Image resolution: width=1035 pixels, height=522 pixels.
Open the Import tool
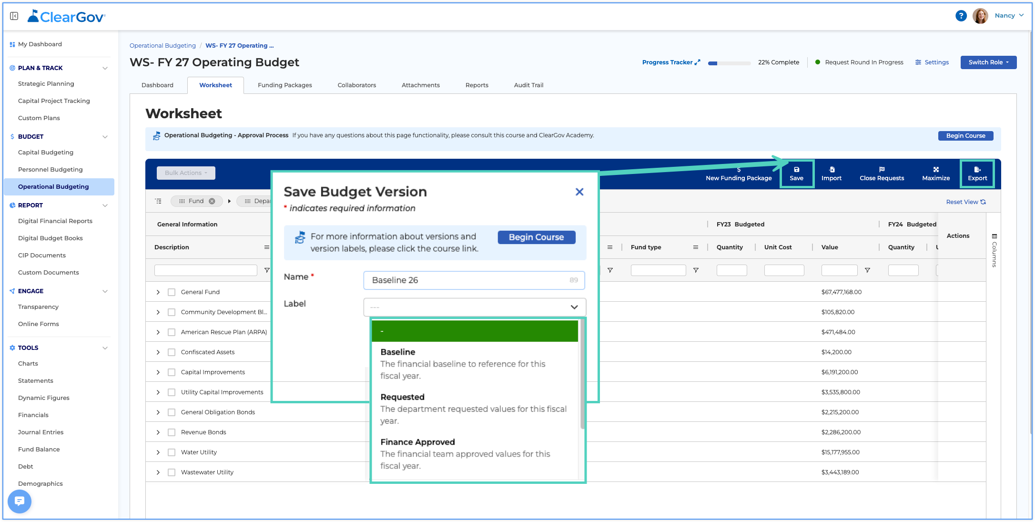point(832,174)
